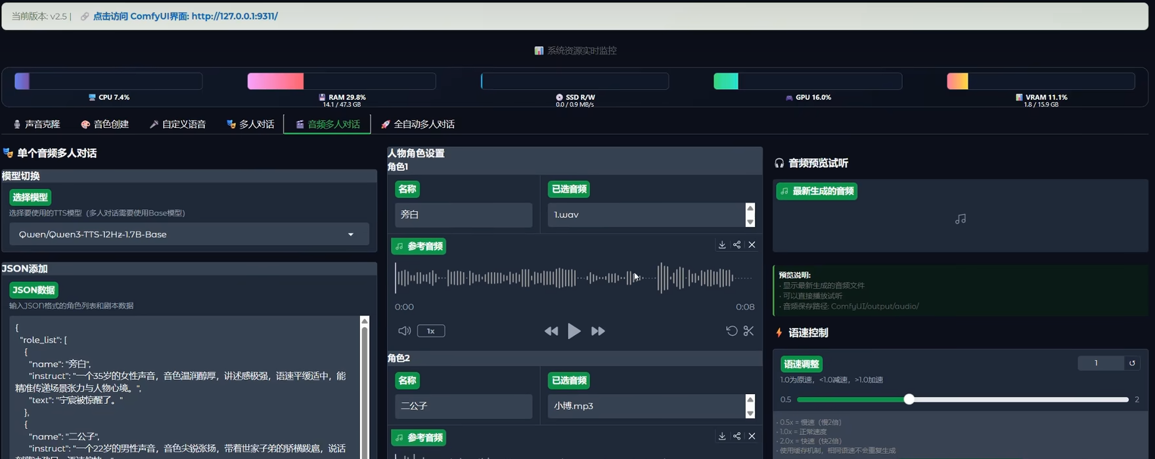1155x459 pixels.
Task: Click the VRAM 11.1% usage bar
Action: point(1041,81)
